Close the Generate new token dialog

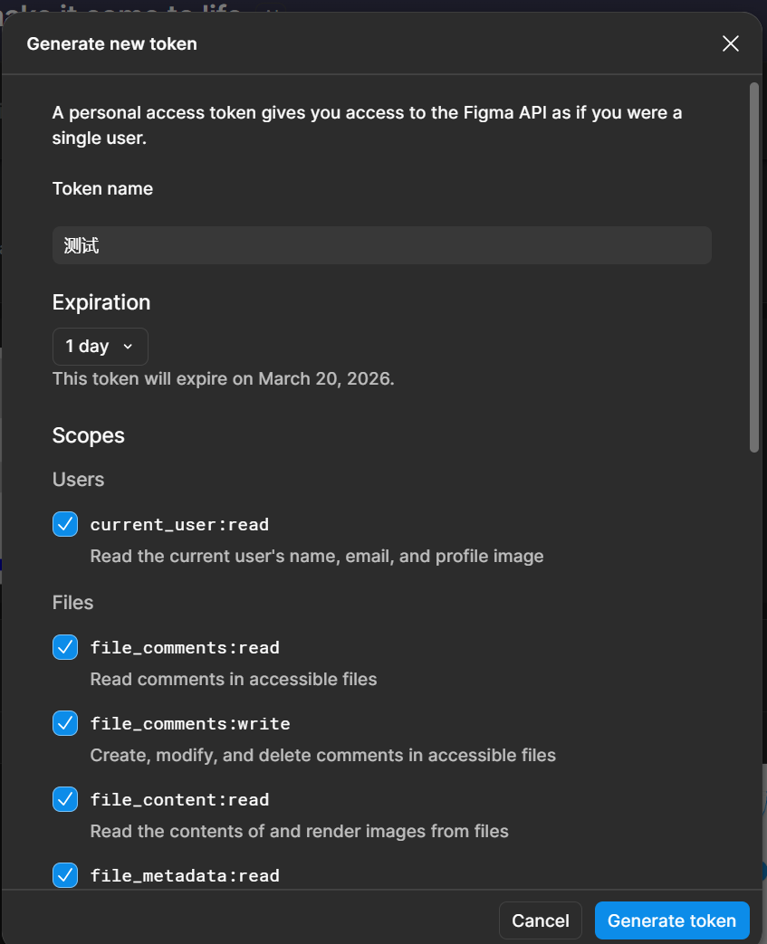(731, 43)
